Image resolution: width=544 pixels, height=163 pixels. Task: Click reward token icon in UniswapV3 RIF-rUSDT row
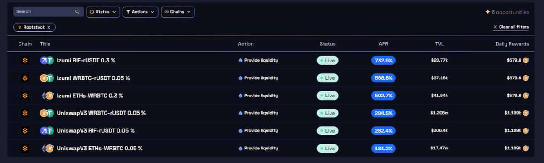[526, 131]
